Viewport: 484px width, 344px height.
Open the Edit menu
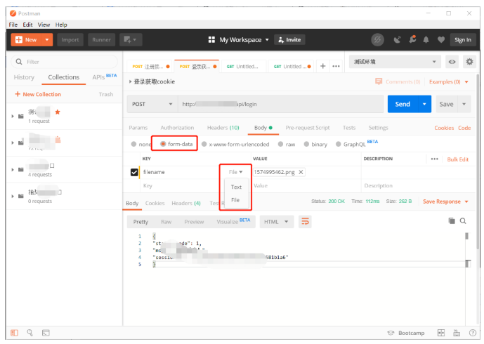pyautogui.click(x=28, y=25)
